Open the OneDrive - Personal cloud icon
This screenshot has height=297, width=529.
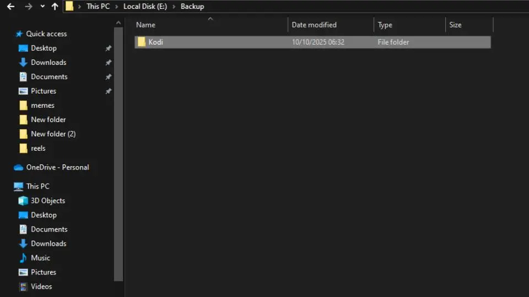pos(19,167)
